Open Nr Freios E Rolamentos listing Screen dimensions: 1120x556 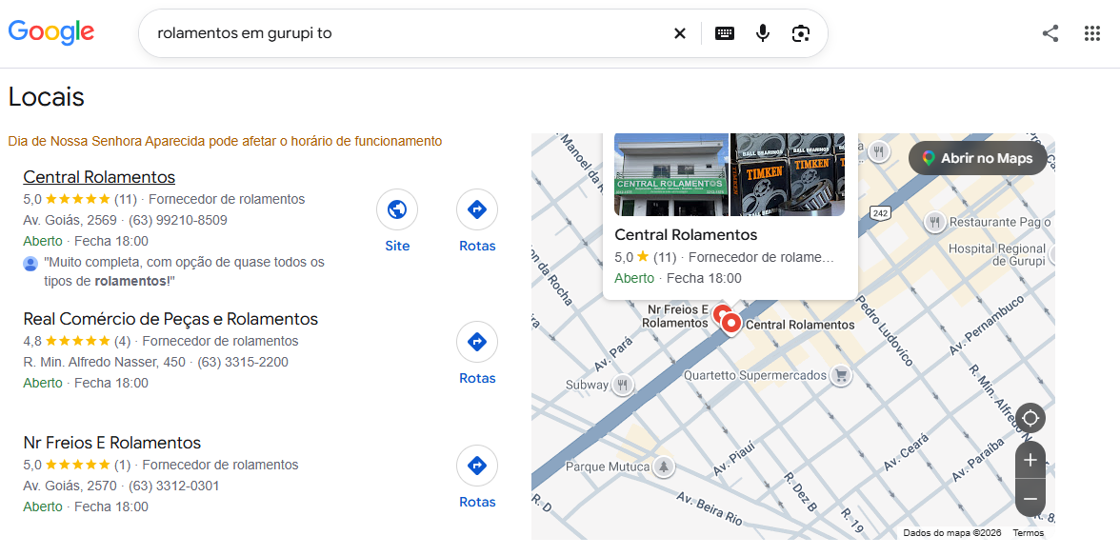(112, 442)
